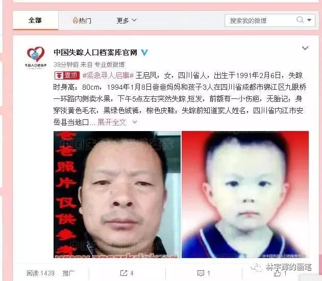Click the repost share icon
Screen dimensions: 322x281
(123, 273)
